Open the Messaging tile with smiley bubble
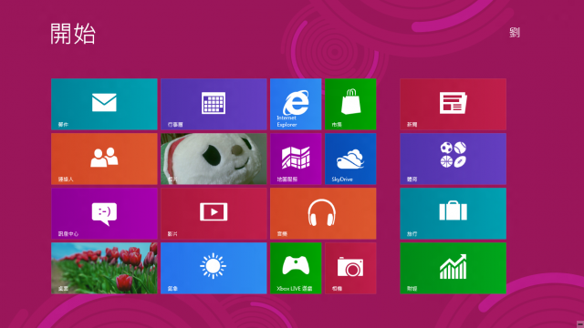The height and width of the screenshot is (328, 584). click(104, 213)
